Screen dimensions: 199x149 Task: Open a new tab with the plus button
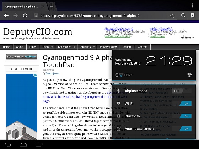(x=52, y=7)
